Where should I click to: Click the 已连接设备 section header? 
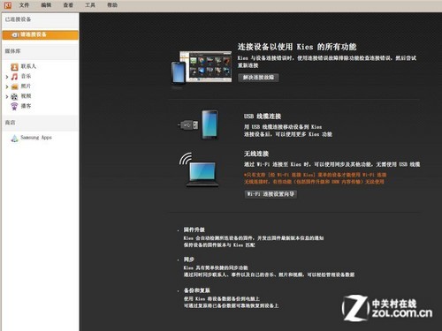coord(18,19)
